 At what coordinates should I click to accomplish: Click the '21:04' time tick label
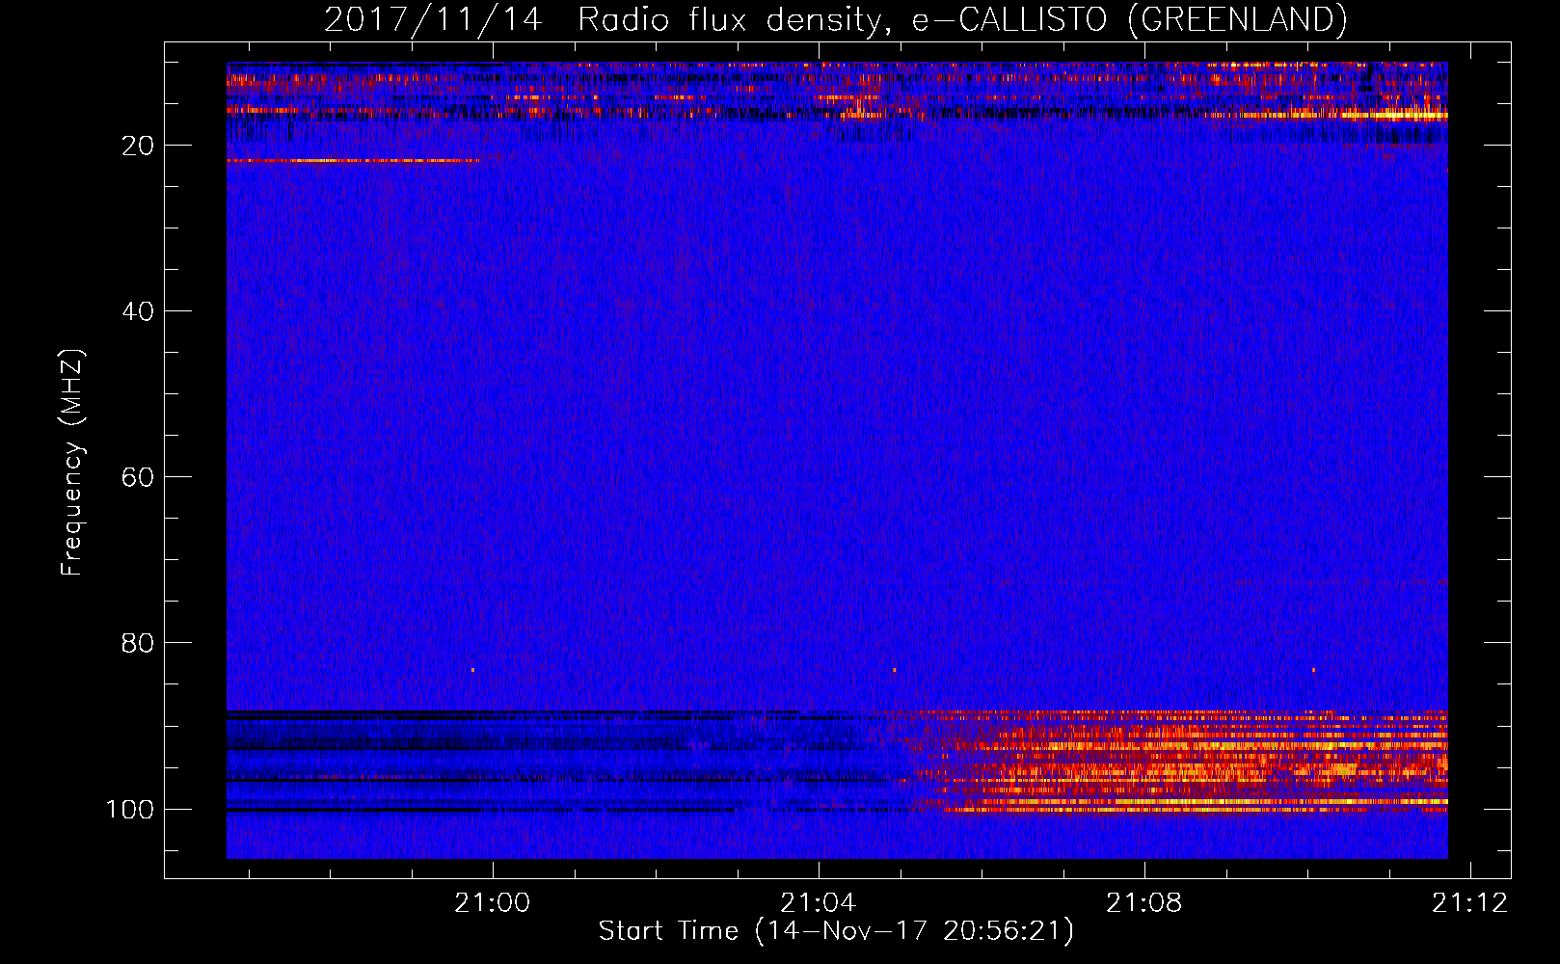pyautogui.click(x=819, y=903)
